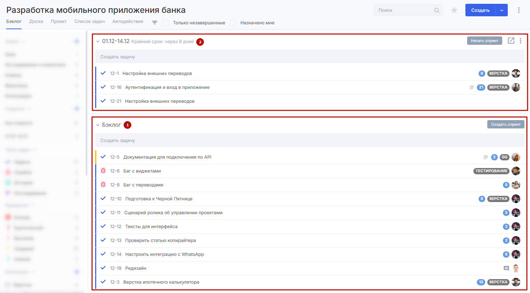The image size is (530, 293).
Task: Collapse the Бэклог section
Action: pyautogui.click(x=98, y=125)
